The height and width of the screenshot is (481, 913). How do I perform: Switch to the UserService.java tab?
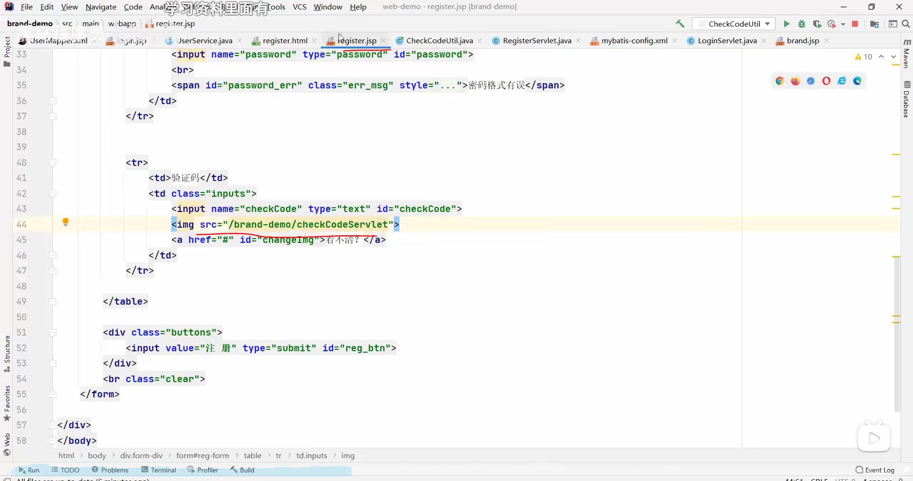pos(204,41)
